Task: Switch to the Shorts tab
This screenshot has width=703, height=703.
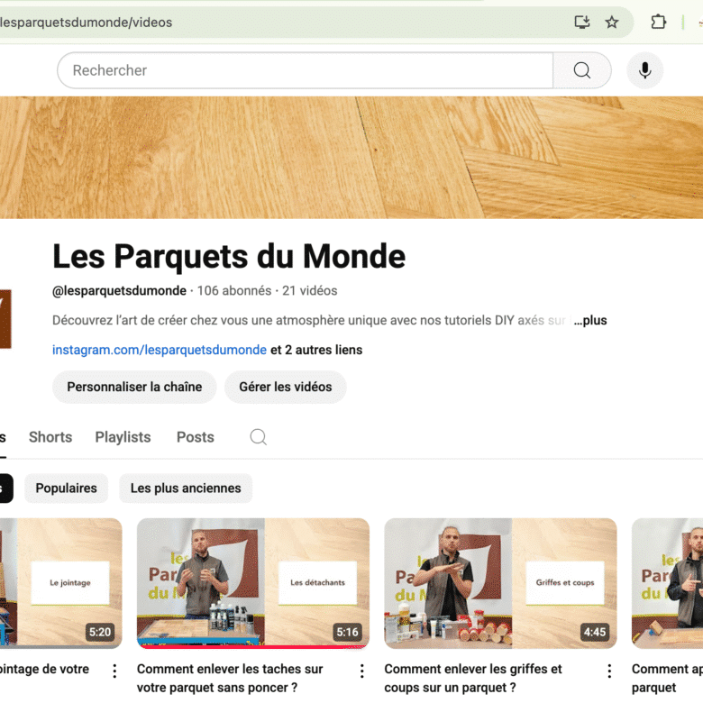Action: [50, 437]
